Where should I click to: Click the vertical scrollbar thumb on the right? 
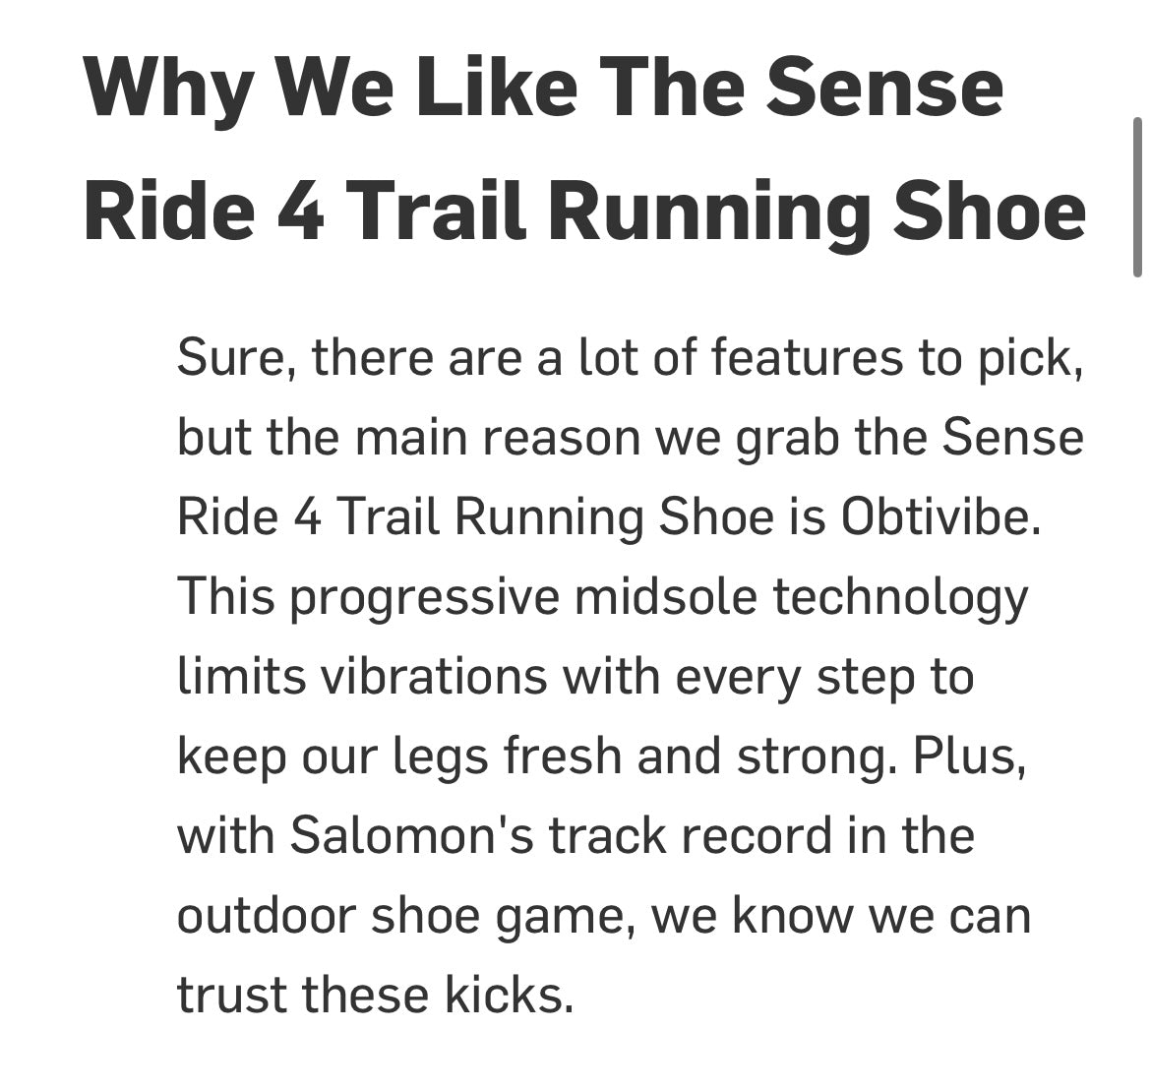(x=1138, y=197)
